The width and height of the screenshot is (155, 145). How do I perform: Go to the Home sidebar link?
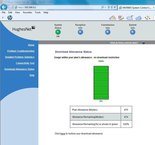tap(31, 45)
